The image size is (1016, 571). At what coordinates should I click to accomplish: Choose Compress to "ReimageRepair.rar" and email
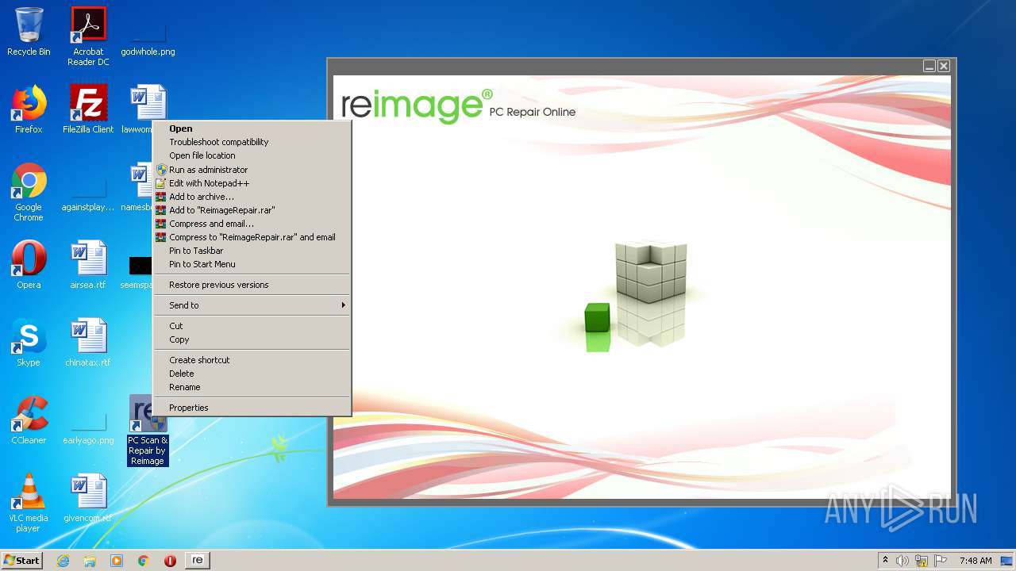252,237
